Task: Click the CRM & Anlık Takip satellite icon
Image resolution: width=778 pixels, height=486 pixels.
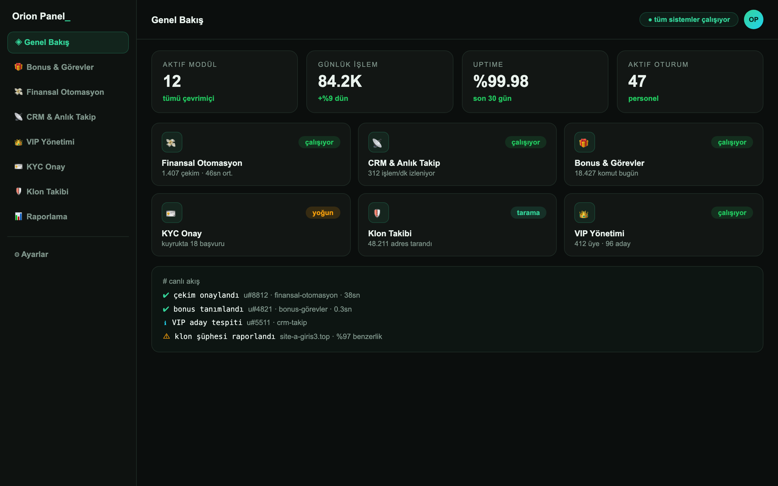Action: tap(378, 142)
